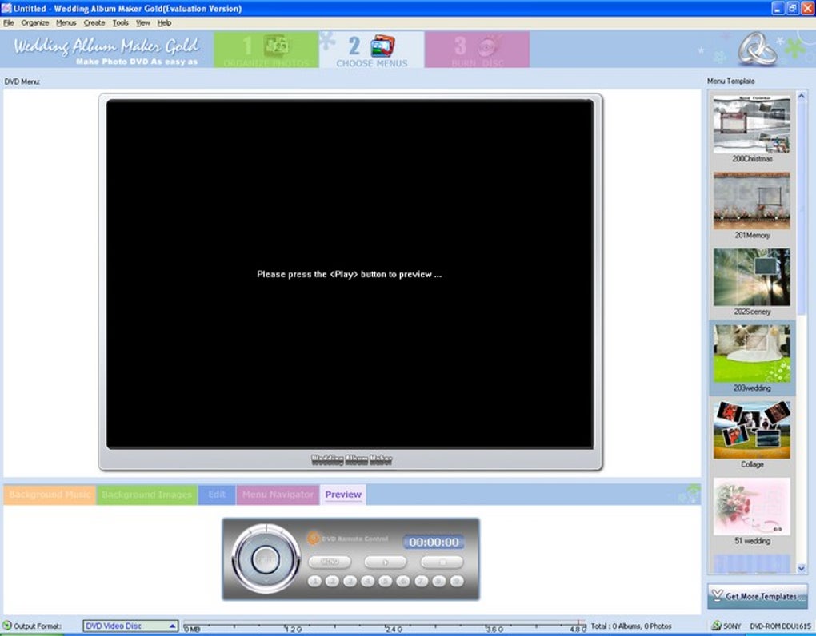Click number 5 on DVD remote
The height and width of the screenshot is (636, 816).
click(x=385, y=582)
